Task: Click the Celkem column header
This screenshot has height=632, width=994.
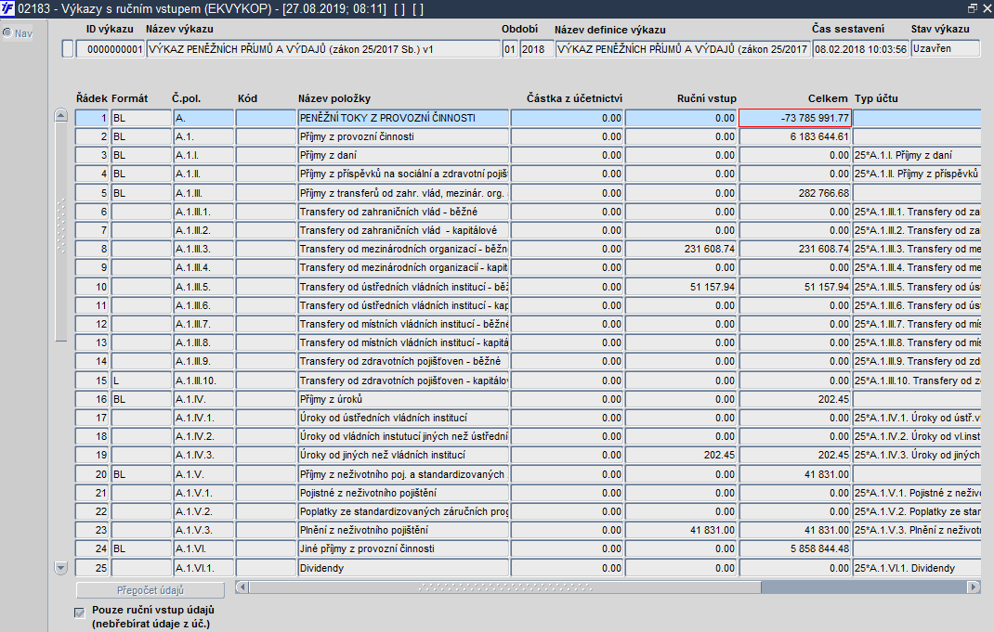Action: (828, 98)
